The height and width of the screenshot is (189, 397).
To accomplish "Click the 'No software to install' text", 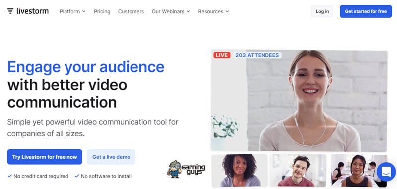I will [106, 176].
